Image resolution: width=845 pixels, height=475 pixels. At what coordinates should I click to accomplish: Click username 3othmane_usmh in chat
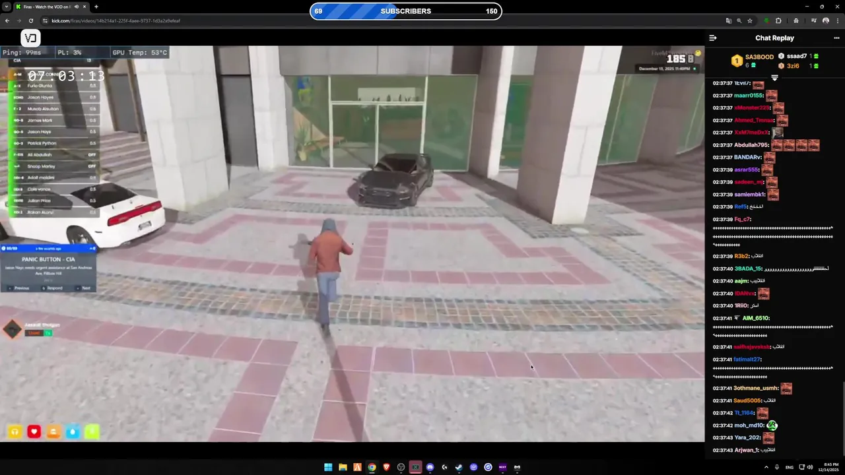pyautogui.click(x=756, y=388)
